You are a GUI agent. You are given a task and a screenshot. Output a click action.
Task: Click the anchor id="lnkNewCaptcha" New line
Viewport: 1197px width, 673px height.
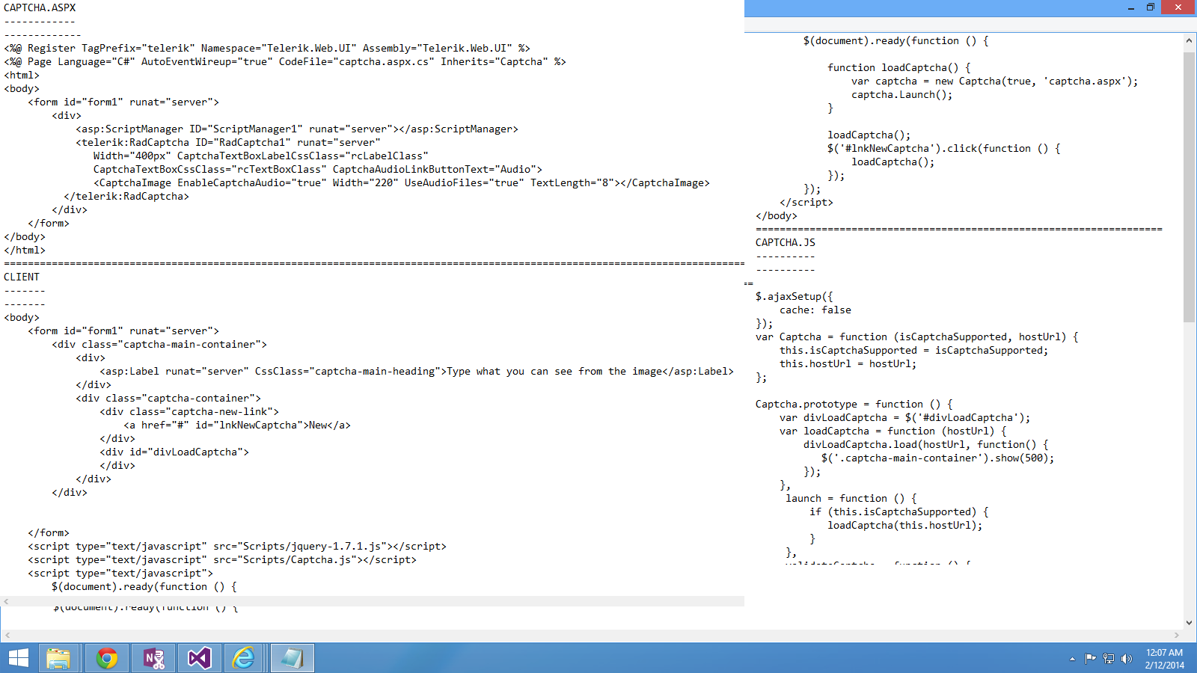click(x=237, y=425)
